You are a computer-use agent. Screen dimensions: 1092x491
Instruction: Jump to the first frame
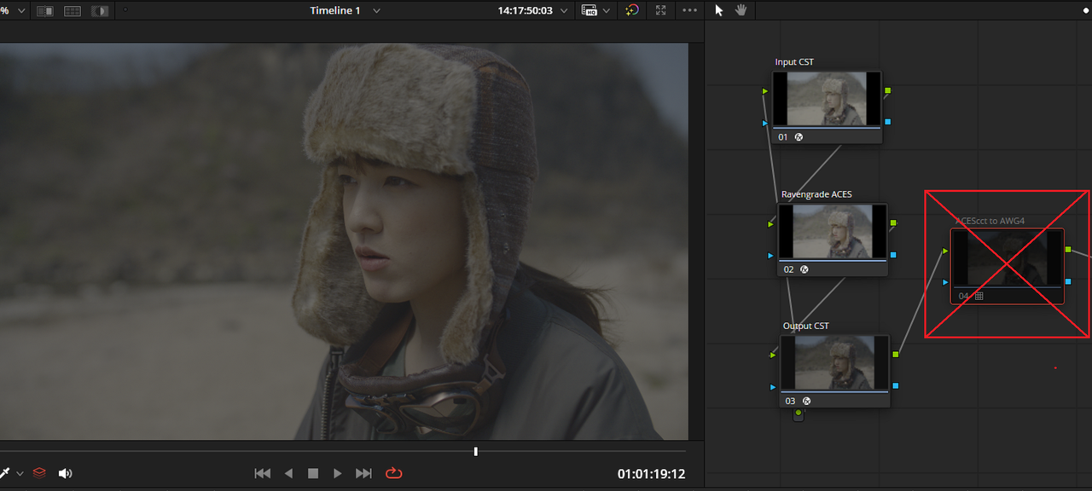(263, 473)
